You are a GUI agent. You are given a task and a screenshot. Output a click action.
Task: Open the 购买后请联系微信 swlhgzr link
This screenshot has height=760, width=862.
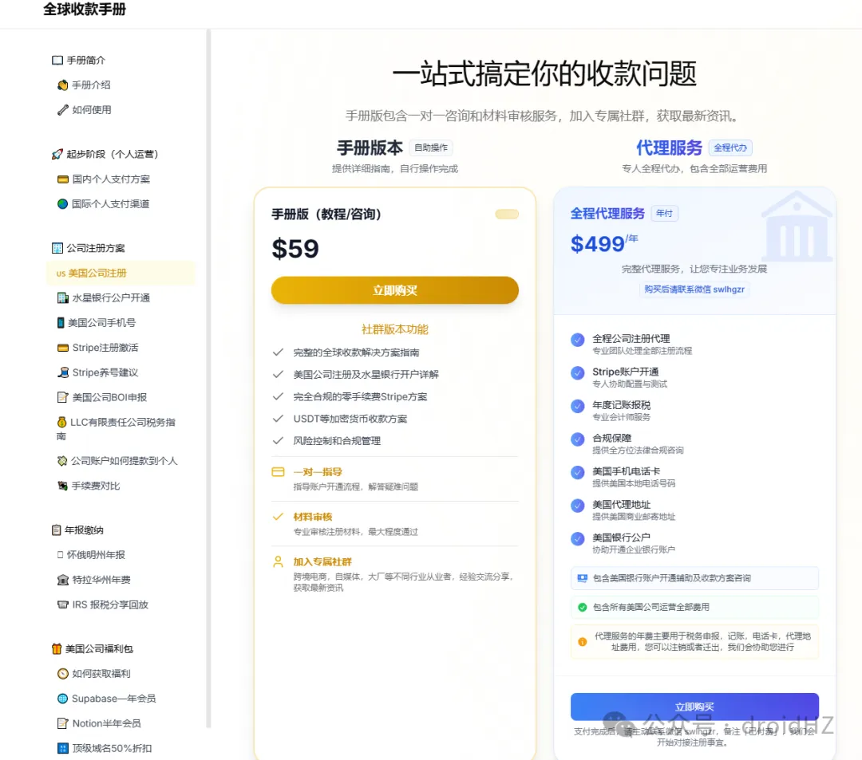coord(694,289)
